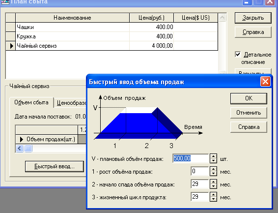
Task: Click OK in the quick input dialog
Action: 249,98
